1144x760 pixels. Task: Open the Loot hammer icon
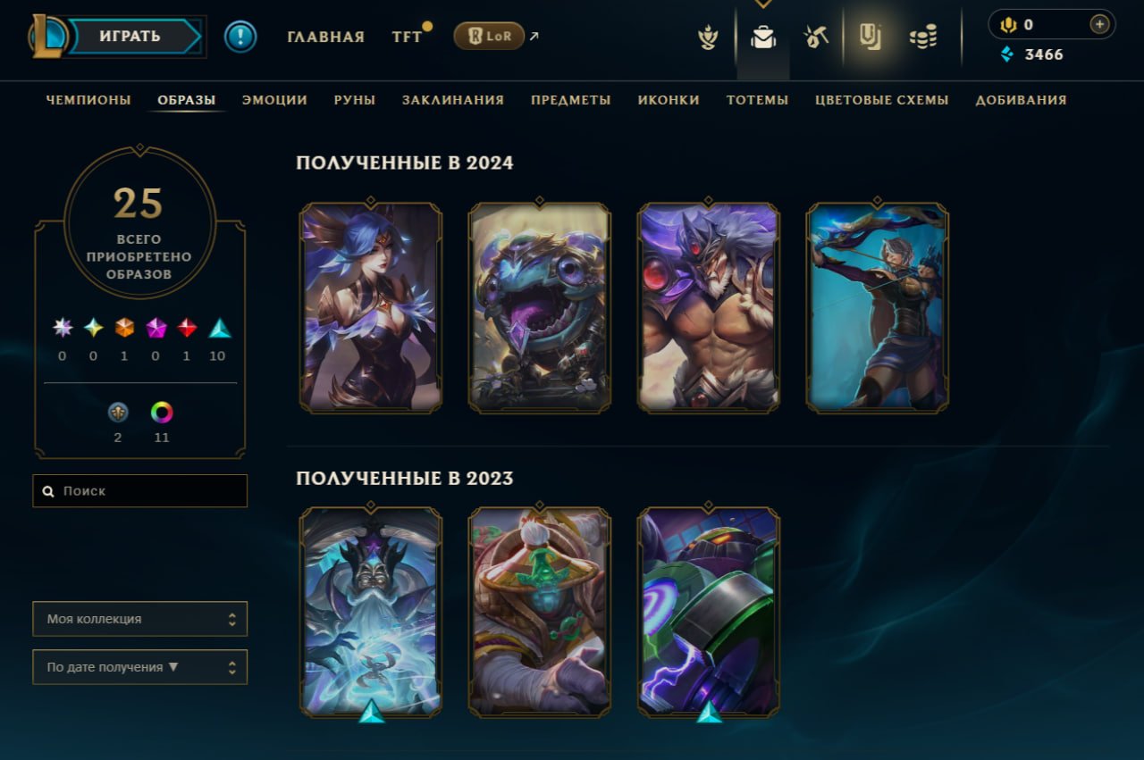coord(816,37)
